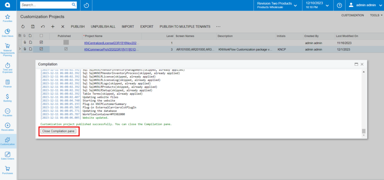Toggle selection checkbox for KNCommercePro row
The height and width of the screenshot is (180, 384).
click(41, 49)
